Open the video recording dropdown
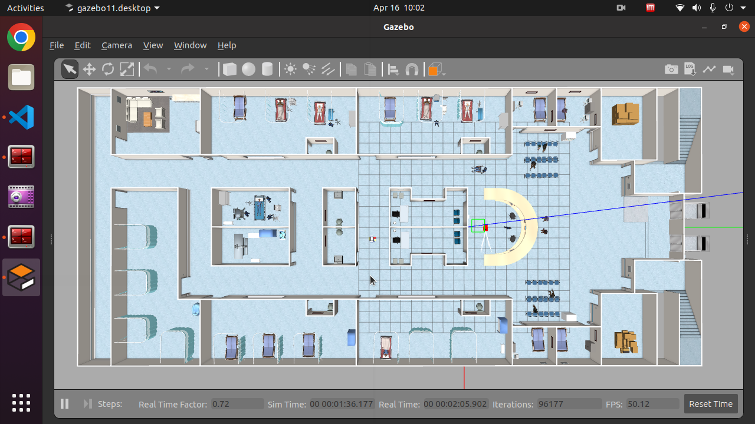Image resolution: width=755 pixels, height=424 pixels. 728,69
